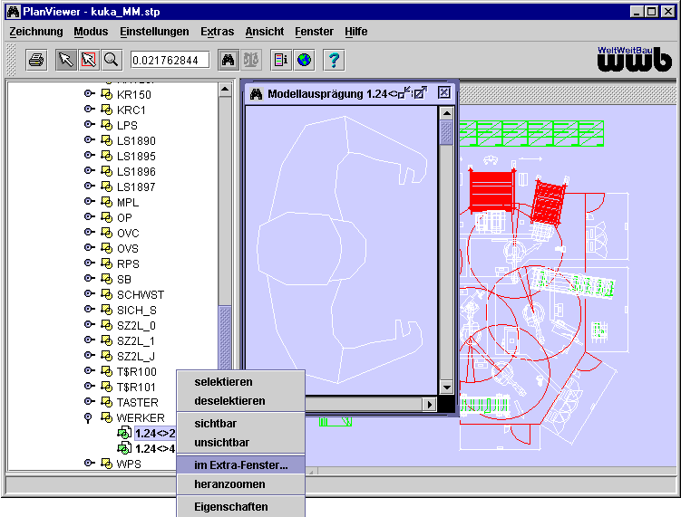Collapse the WERKER tree node
681x517 pixels.
click(x=88, y=417)
